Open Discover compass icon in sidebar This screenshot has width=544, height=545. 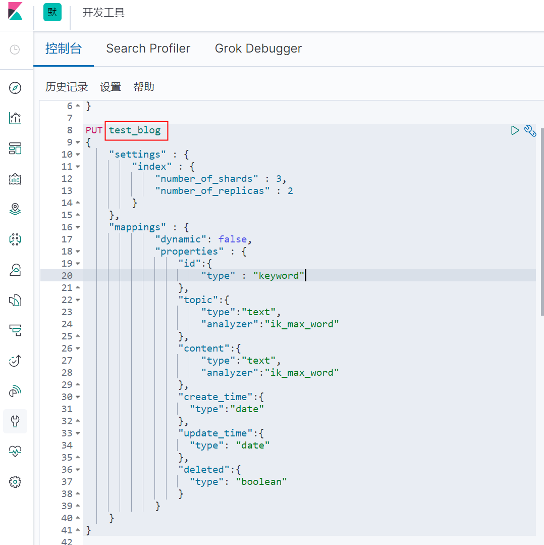tap(15, 88)
